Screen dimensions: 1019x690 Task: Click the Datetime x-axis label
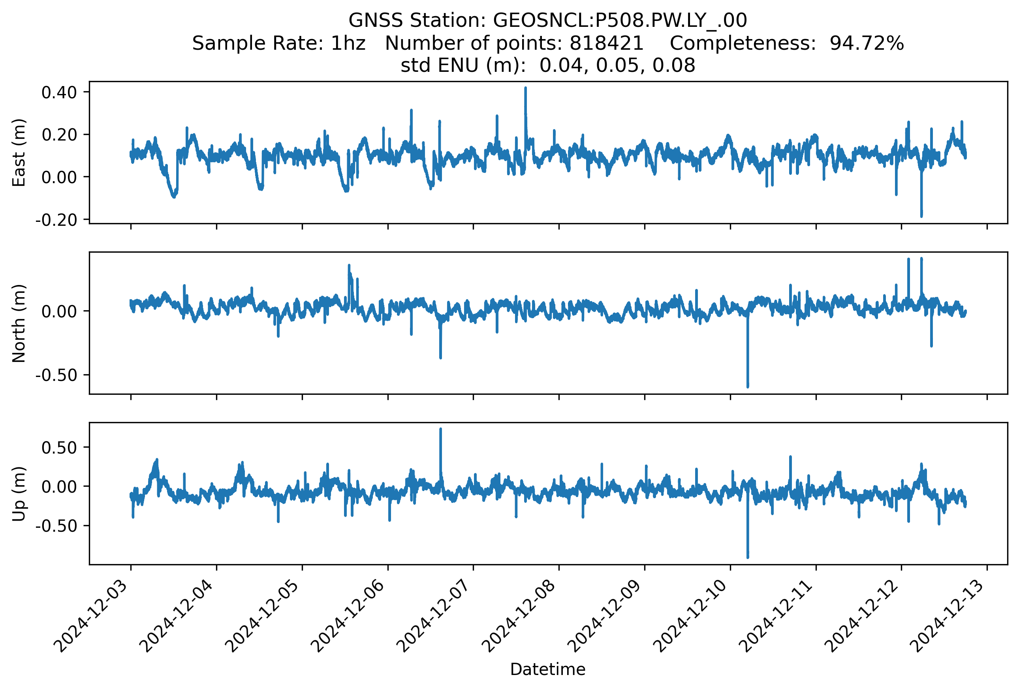click(x=548, y=669)
